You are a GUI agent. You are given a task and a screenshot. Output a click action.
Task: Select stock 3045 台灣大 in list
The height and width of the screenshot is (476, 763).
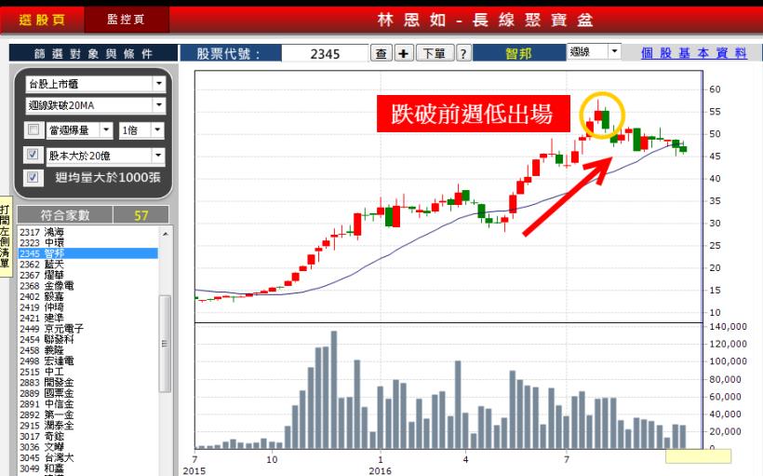[x=87, y=457]
